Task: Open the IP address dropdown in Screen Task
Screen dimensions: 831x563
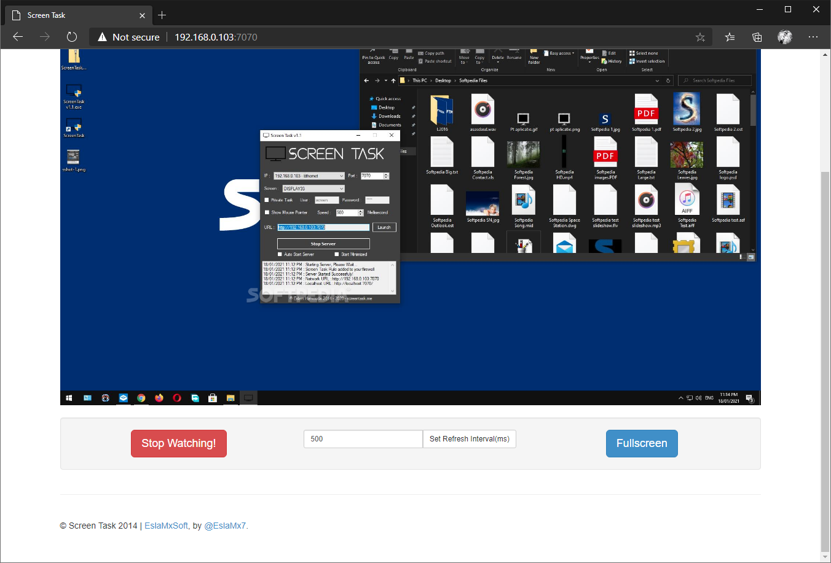Action: (309, 176)
